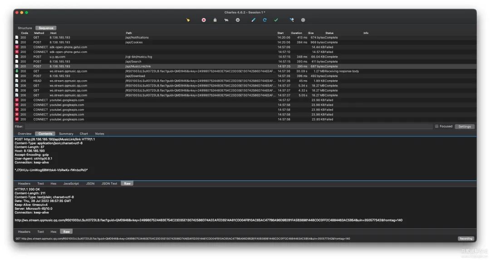Select the request with 5.05 s duration
This screenshot has width=490, height=260.
point(245,95)
